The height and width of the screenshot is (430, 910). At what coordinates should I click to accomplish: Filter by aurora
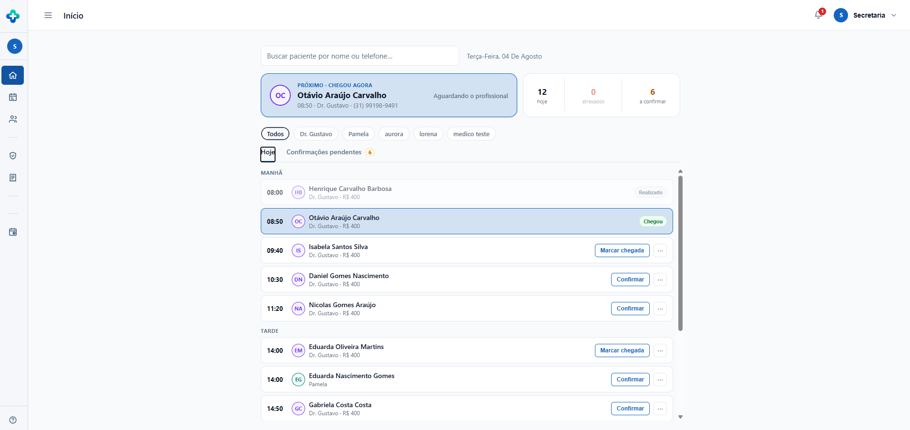[x=394, y=134]
